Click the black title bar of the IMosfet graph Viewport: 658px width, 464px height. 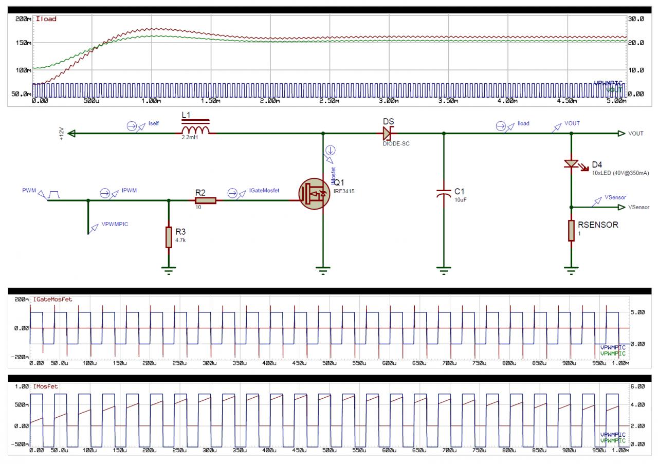click(x=331, y=378)
